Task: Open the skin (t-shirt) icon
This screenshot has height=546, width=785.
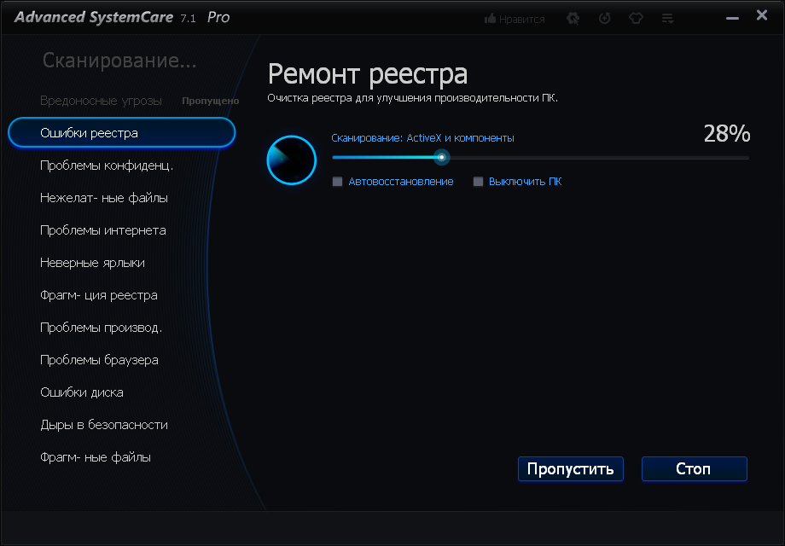Action: [x=636, y=19]
